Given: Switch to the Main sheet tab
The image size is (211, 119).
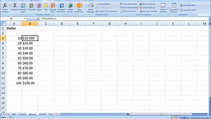Looking at the screenshot, I should click(14, 114).
